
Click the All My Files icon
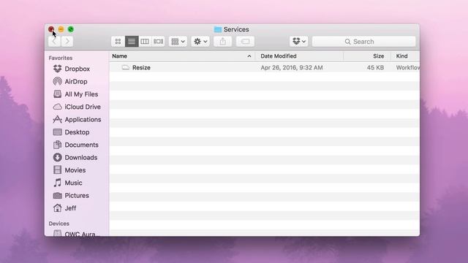pyautogui.click(x=57, y=94)
